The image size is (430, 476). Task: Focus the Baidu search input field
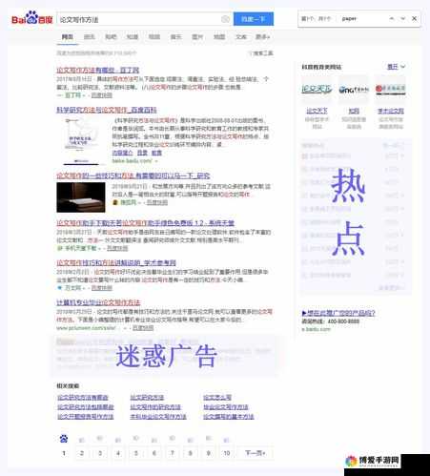[x=139, y=19]
